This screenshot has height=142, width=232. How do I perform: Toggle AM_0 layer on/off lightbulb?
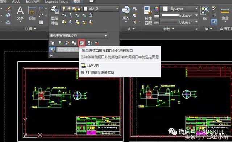coord(64,8)
